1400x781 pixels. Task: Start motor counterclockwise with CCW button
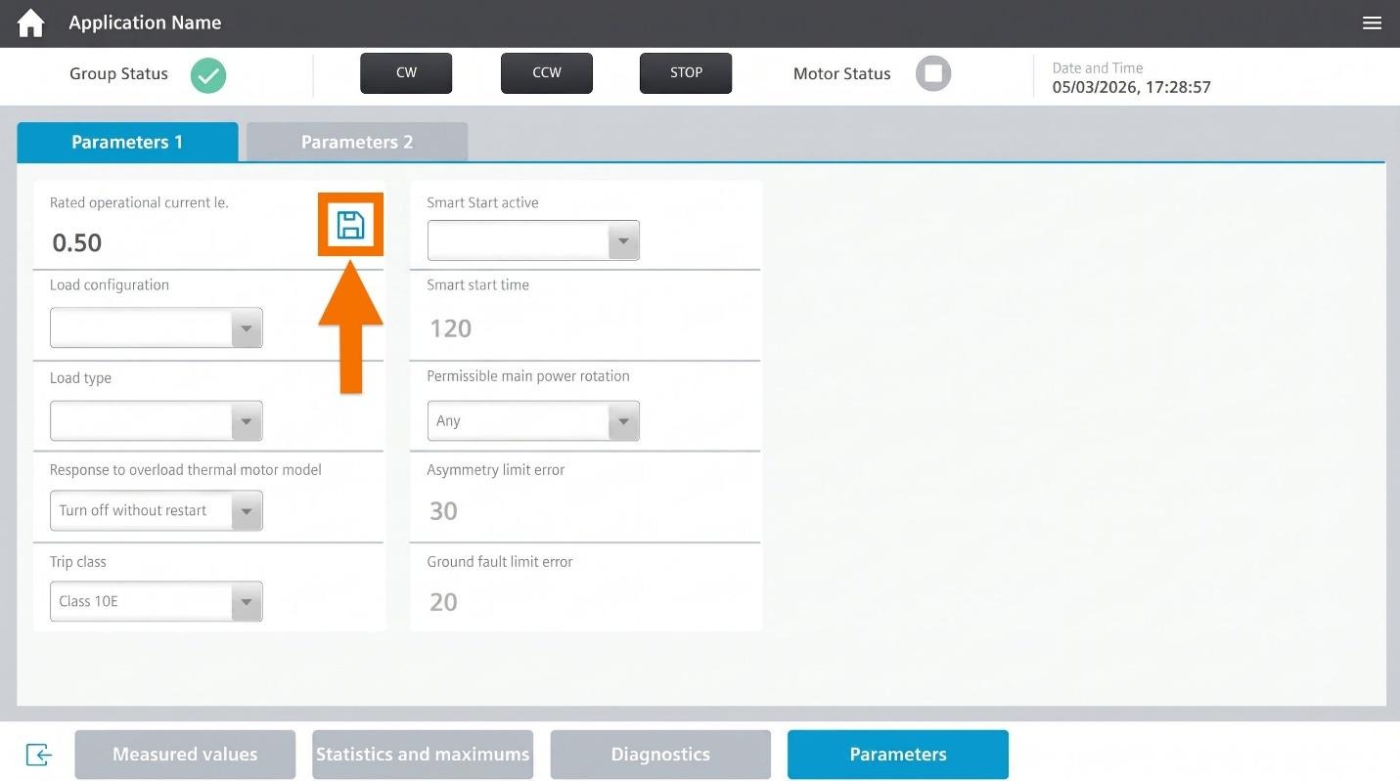pyautogui.click(x=547, y=73)
